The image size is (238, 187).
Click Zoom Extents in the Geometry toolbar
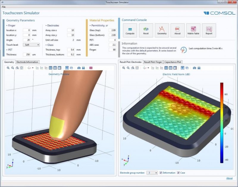coord(21,68)
